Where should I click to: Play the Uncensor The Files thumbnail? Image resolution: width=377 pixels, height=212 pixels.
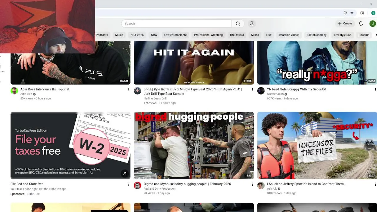point(317,145)
